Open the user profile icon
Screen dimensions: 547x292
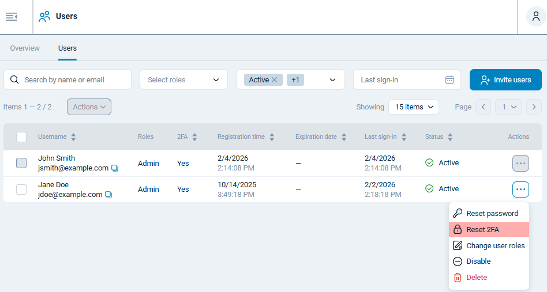(x=536, y=17)
